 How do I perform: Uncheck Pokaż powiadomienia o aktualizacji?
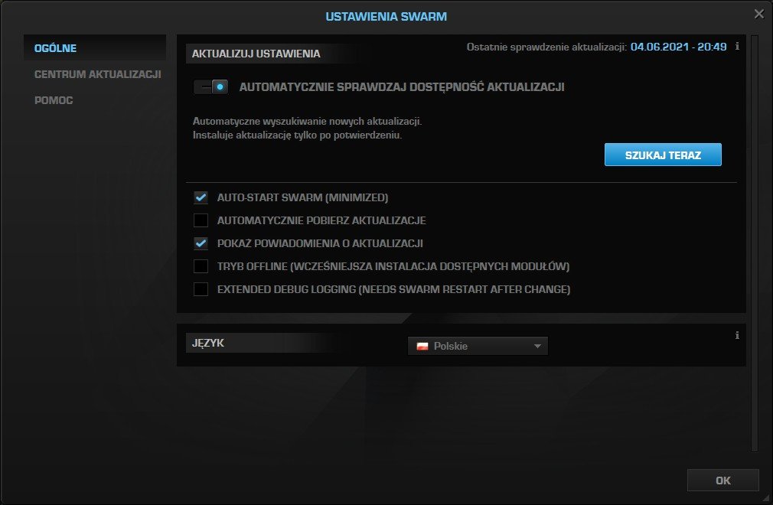(x=201, y=243)
